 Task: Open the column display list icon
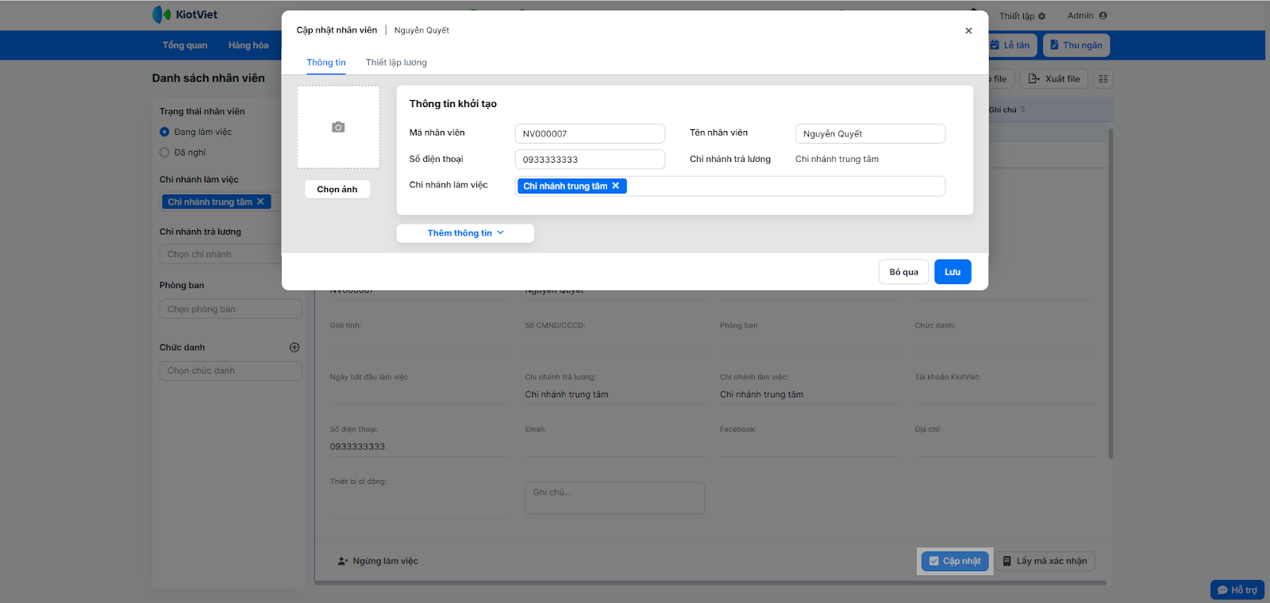coord(1103,79)
